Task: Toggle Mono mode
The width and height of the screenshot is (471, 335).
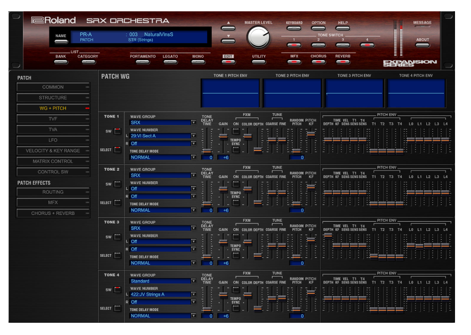Action: [198, 62]
